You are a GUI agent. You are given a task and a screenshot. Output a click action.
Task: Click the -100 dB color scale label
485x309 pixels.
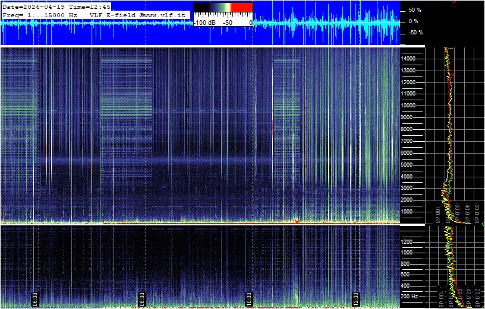pyautogui.click(x=204, y=23)
